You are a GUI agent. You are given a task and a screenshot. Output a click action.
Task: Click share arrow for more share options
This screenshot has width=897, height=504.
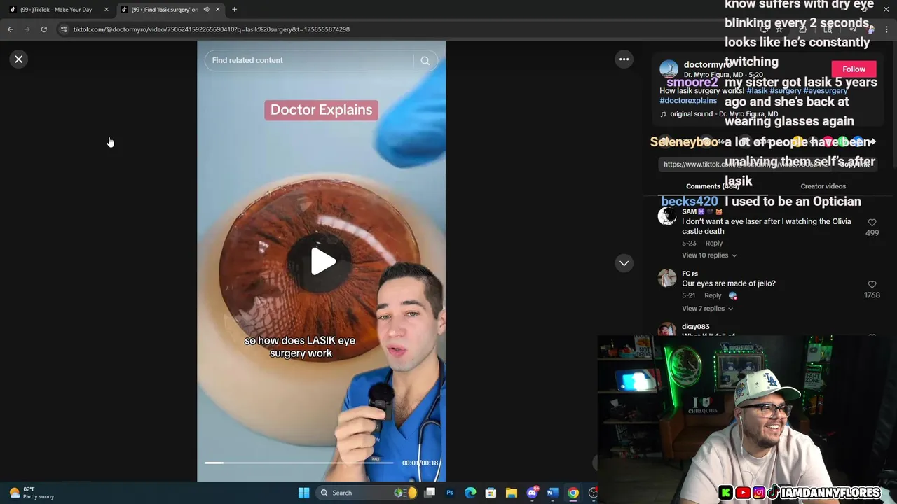pyautogui.click(x=871, y=142)
